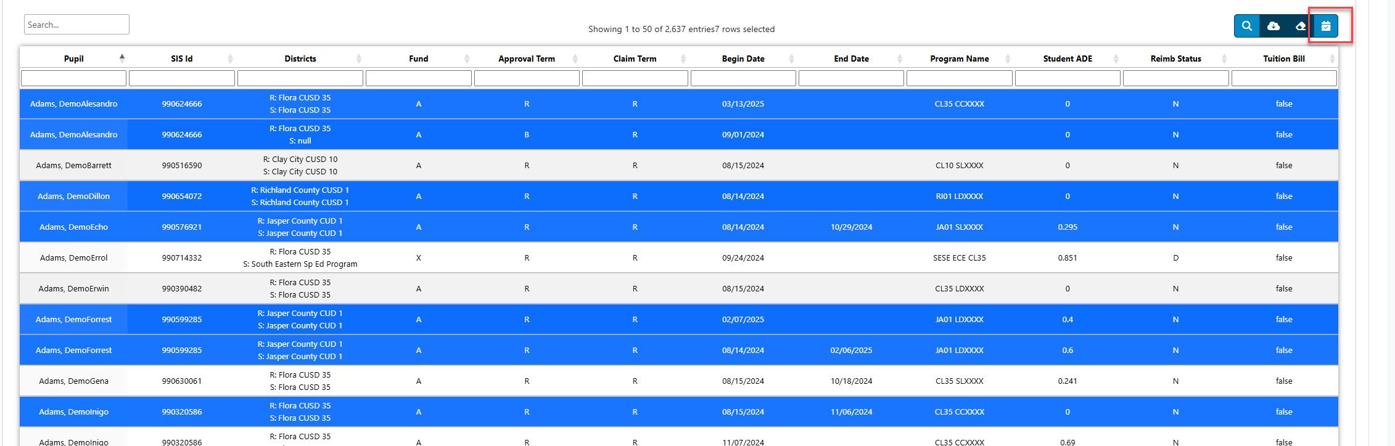
Task: Click program name SESE ECE CL35
Action: point(960,257)
